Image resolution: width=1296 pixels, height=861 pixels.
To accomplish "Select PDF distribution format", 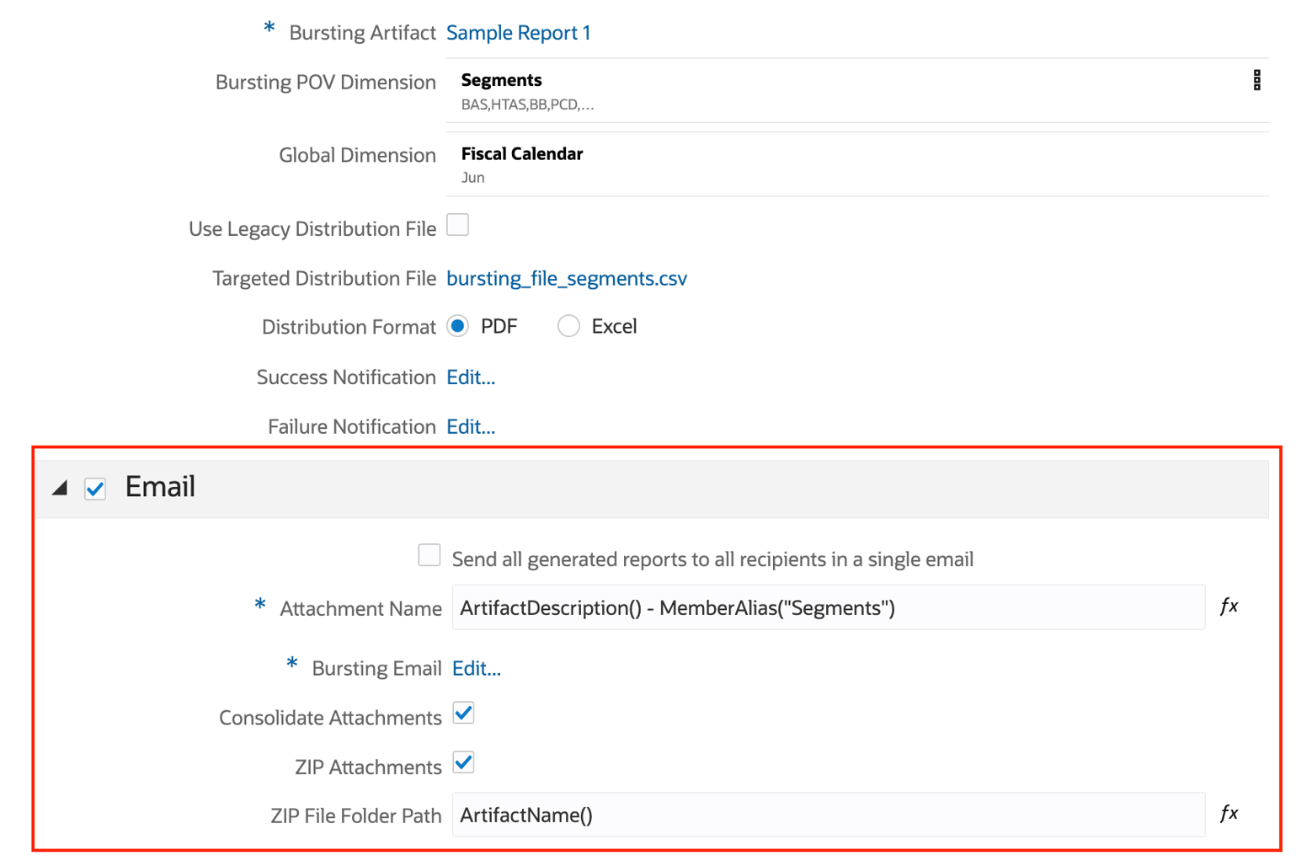I will 458,327.
